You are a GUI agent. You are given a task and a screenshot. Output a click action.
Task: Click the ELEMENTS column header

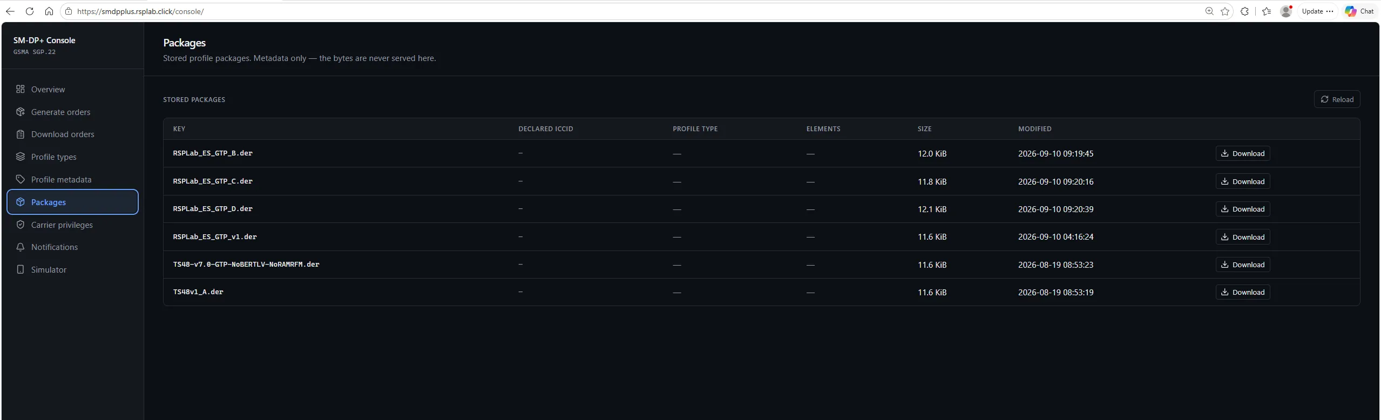click(823, 129)
